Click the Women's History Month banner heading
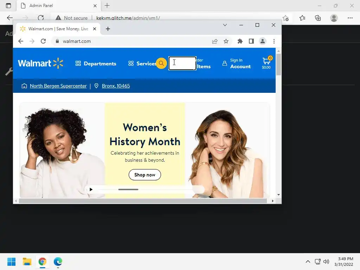The height and width of the screenshot is (270, 360). [x=145, y=135]
